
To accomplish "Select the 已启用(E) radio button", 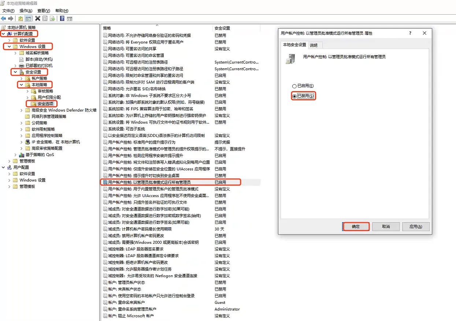I will [294, 86].
